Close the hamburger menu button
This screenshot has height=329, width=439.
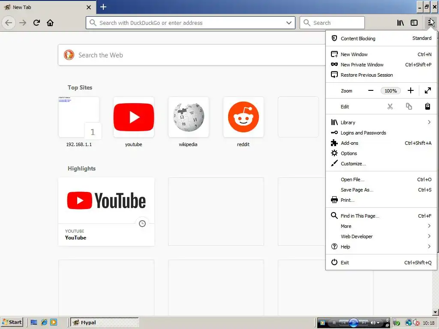pyautogui.click(x=430, y=23)
